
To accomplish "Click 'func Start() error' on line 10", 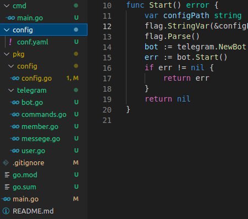I will [168, 5].
